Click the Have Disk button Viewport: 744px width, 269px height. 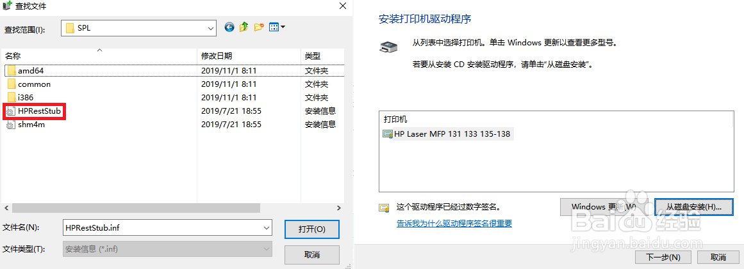pos(693,207)
